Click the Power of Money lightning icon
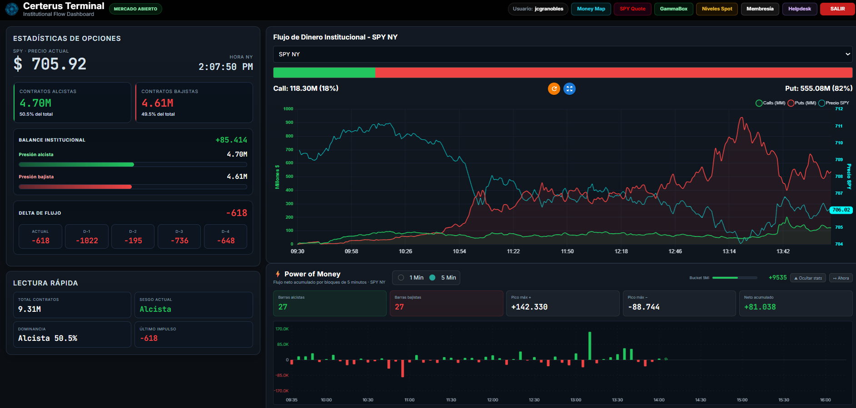This screenshot has width=856, height=408. [x=278, y=274]
